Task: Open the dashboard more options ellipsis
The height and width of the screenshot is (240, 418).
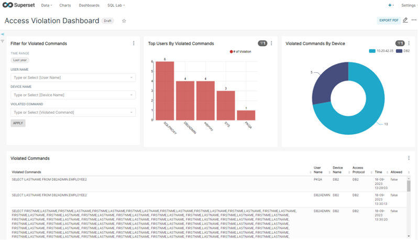Action: click(414, 20)
